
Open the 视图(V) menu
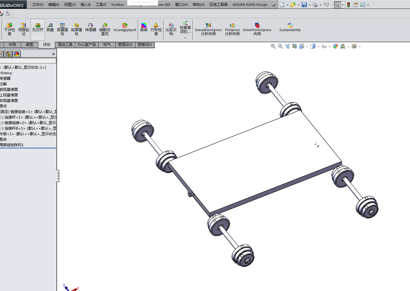coord(70,5)
